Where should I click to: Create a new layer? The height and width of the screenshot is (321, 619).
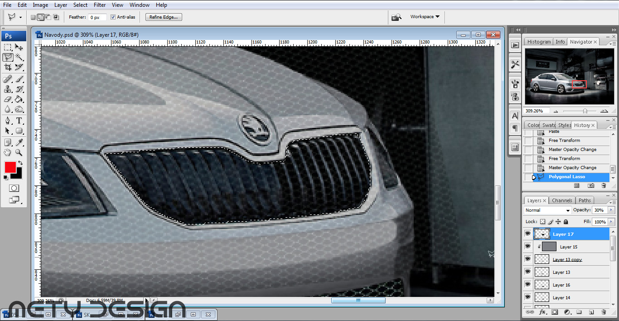591,312
